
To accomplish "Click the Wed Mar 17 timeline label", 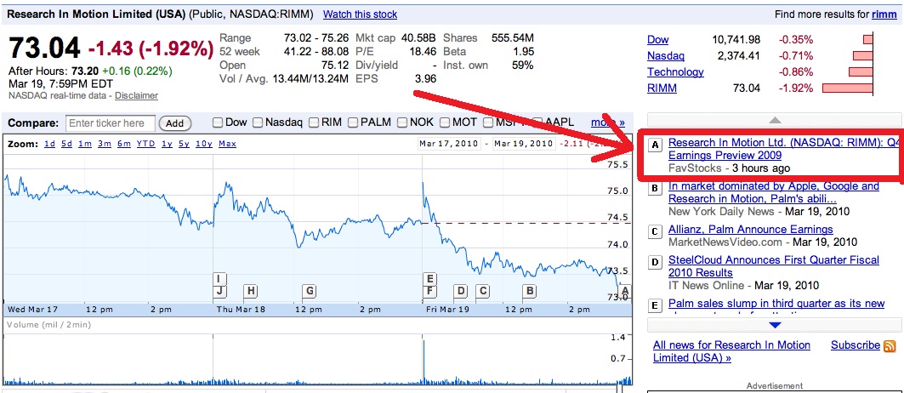I will 32,310.
